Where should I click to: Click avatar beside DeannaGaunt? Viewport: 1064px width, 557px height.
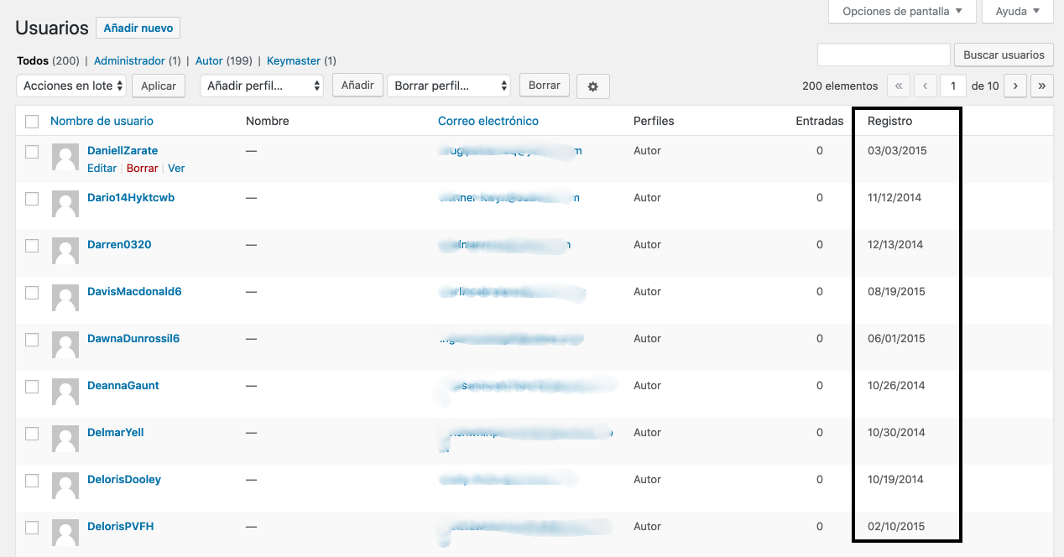[x=65, y=393]
